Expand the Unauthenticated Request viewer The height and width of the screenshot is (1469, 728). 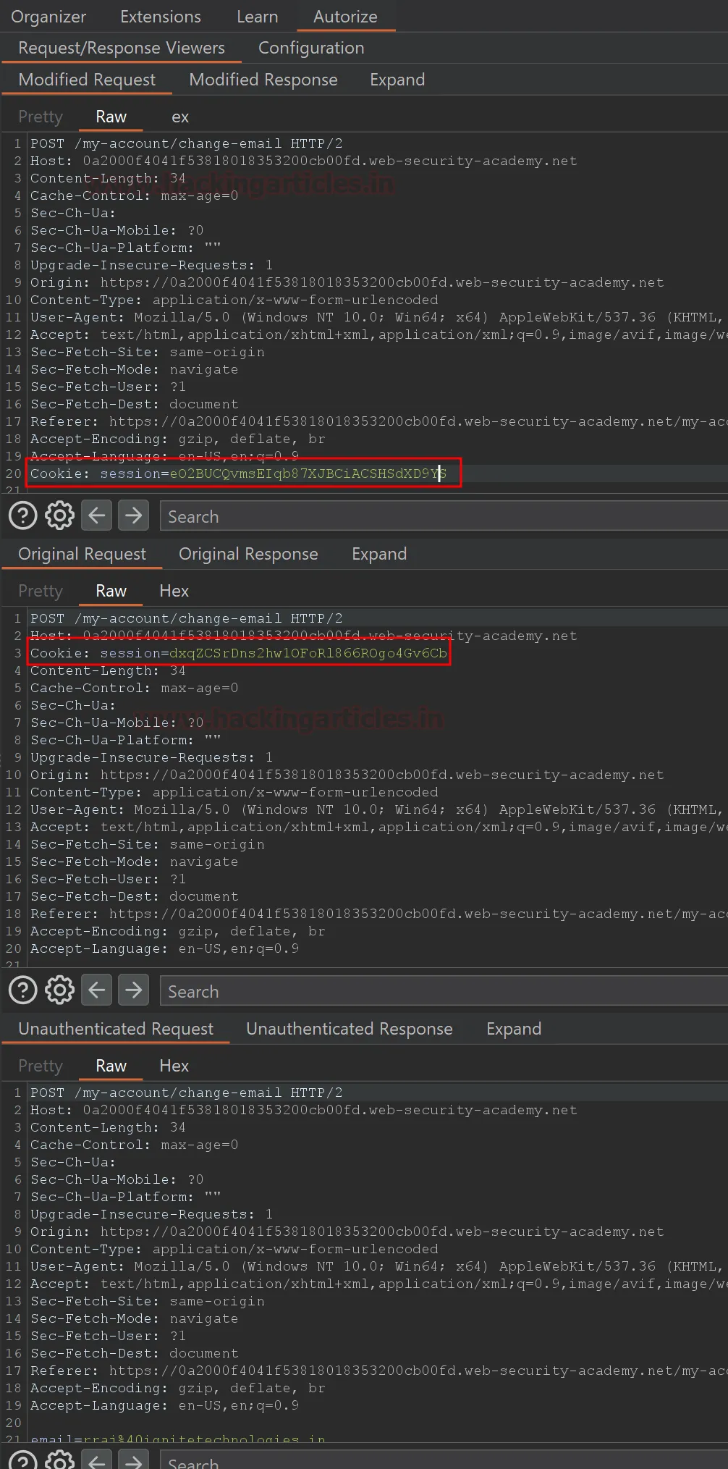click(x=513, y=1029)
